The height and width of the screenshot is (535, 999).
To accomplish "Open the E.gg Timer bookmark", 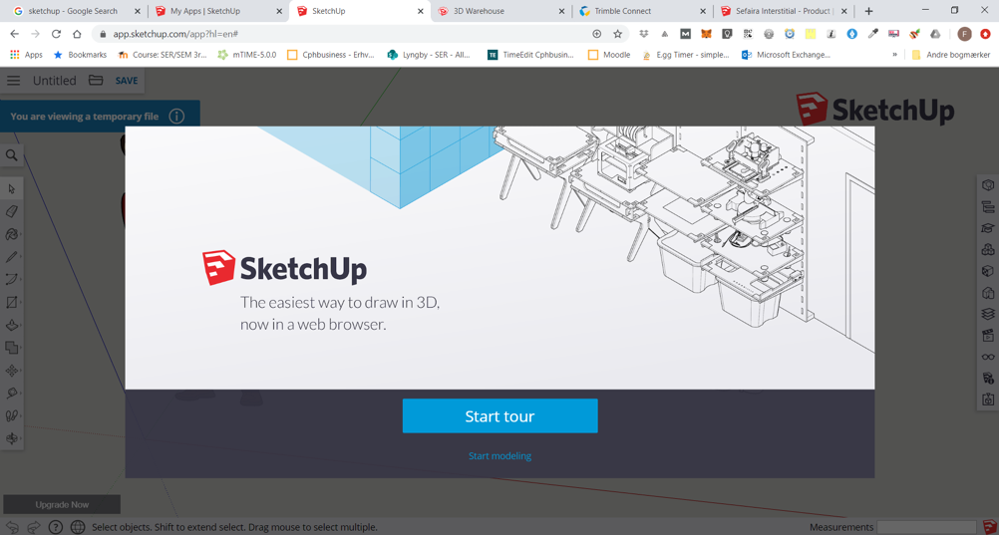I will pos(686,55).
